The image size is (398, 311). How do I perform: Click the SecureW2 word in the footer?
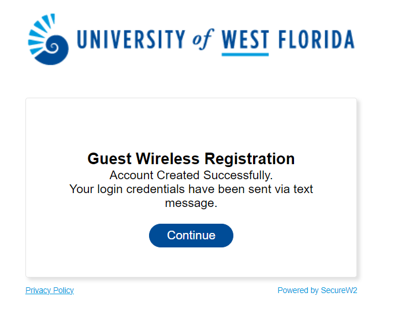coord(339,290)
